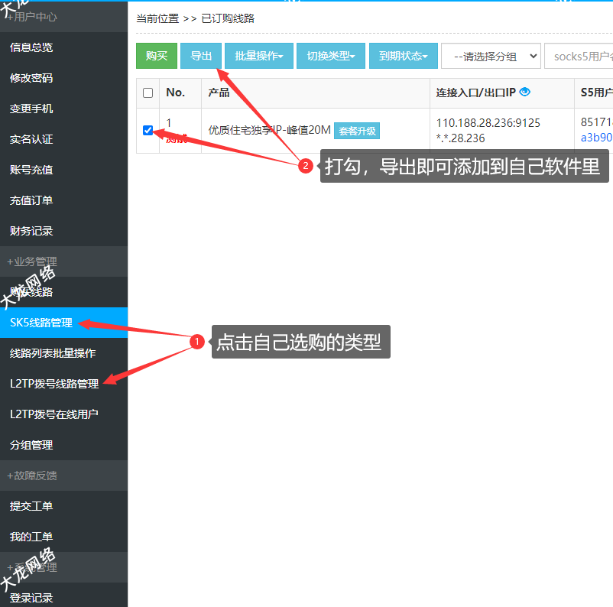Click the a3b90 blue link in S5 column

point(596,138)
